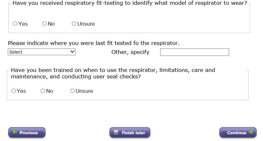Image resolution: width=263 pixels, height=141 pixels.
Task: Click 'Unsure' label text in the fit-testing group
Action: click(86, 24)
